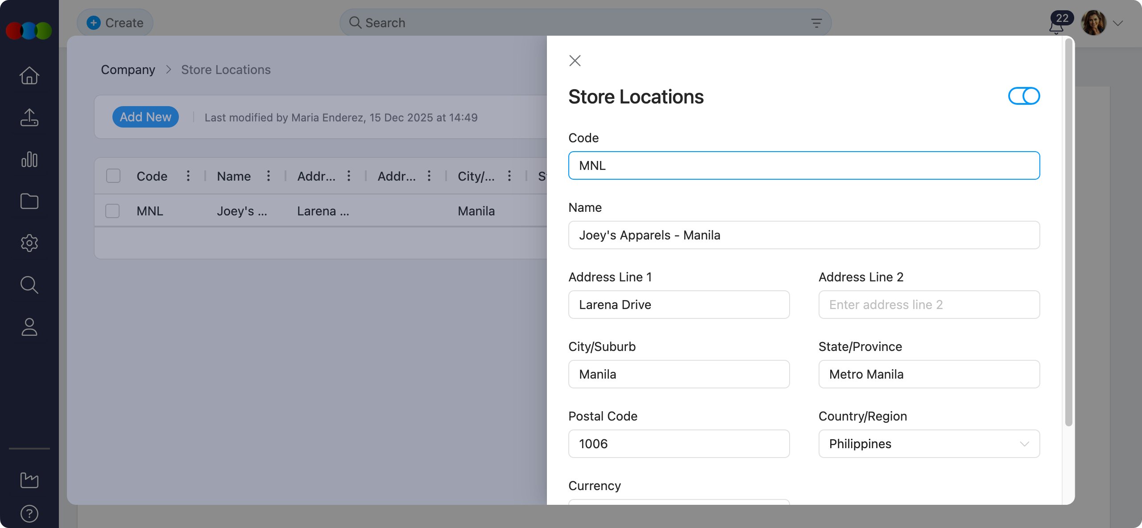The image size is (1142, 528).
Task: Select the Upload icon in the sidebar
Action: [x=29, y=117]
